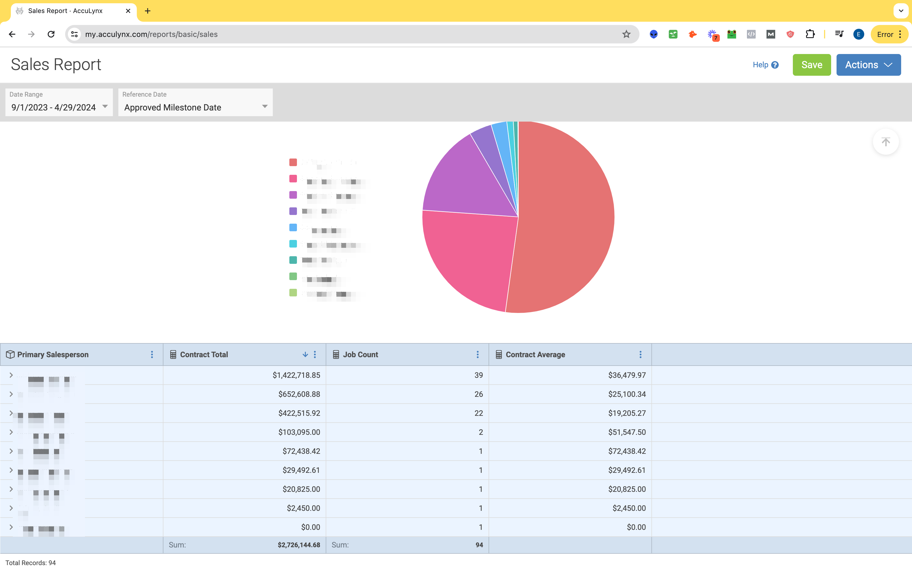Expand the row with $72,438.42 total
The height and width of the screenshot is (570, 912).
11,451
